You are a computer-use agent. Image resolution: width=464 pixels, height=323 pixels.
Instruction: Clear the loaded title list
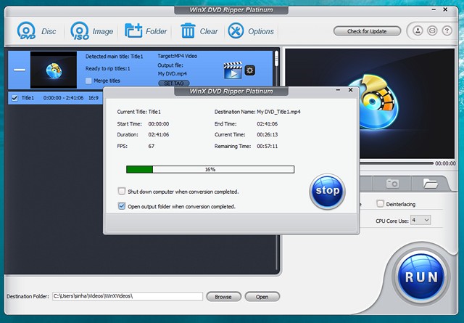click(x=199, y=30)
